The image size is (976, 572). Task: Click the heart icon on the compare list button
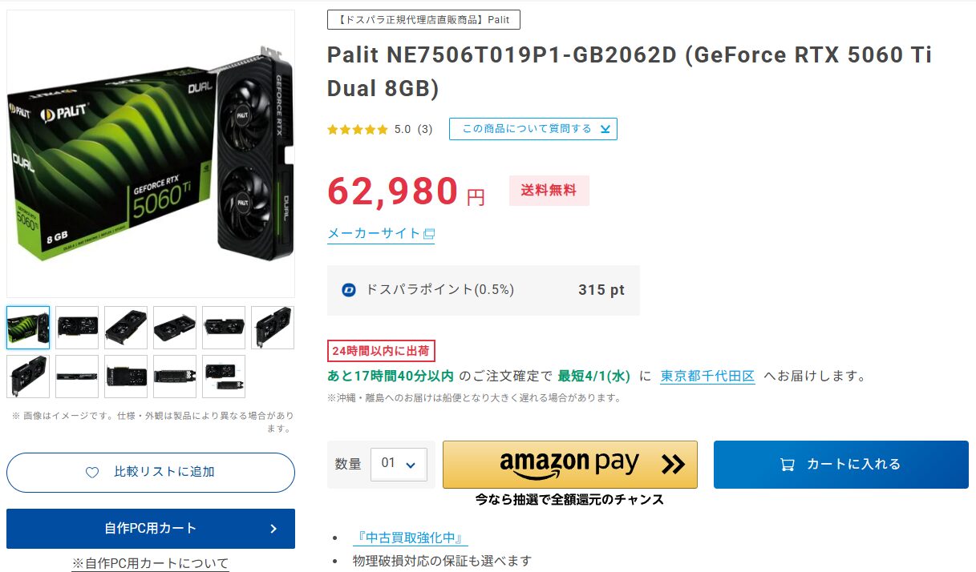click(92, 473)
